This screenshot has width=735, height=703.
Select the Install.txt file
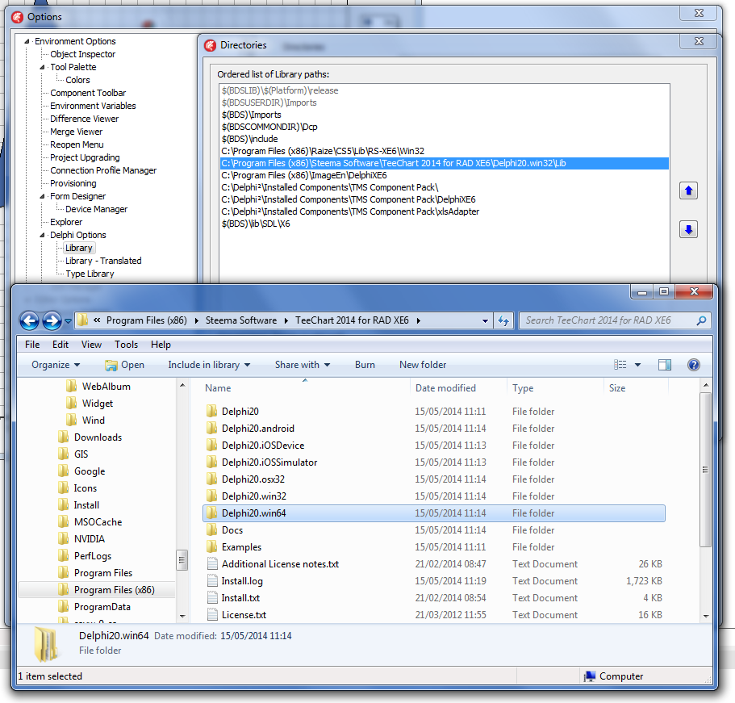tap(240, 597)
